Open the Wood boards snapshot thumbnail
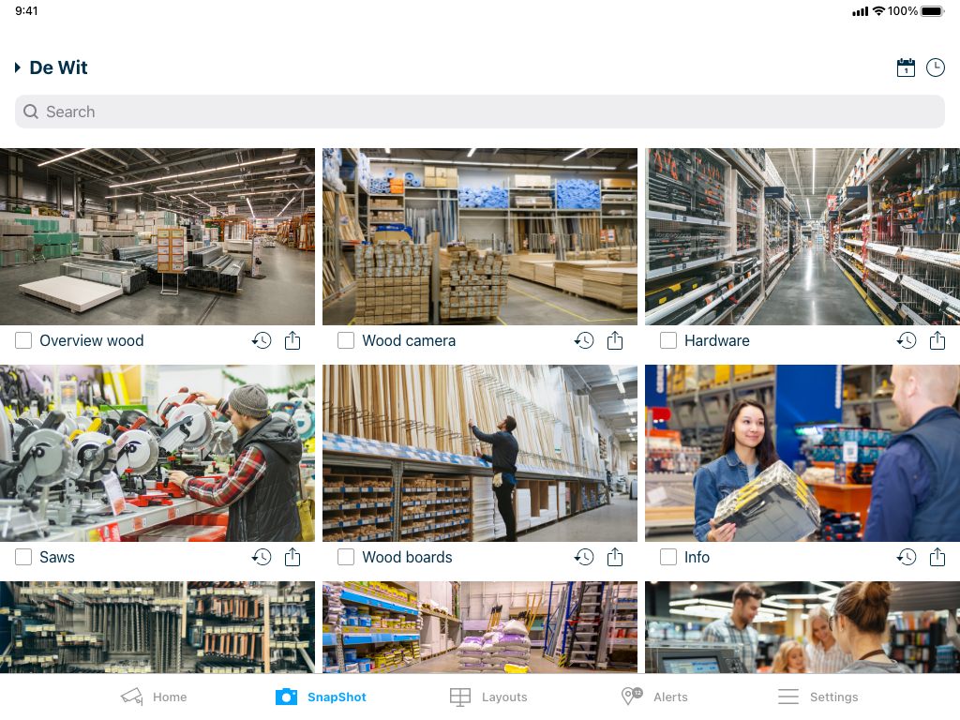The width and height of the screenshot is (960, 720). coord(479,453)
